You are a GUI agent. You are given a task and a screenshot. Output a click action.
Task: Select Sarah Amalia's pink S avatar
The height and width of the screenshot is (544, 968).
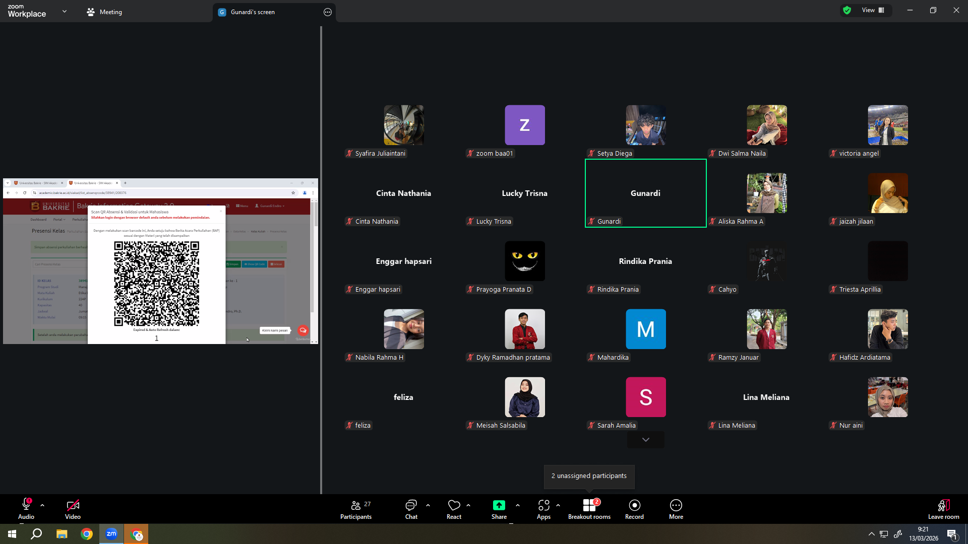coord(646,397)
